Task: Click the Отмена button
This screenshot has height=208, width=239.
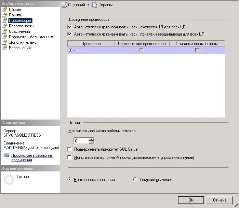Action: [x=220, y=200]
